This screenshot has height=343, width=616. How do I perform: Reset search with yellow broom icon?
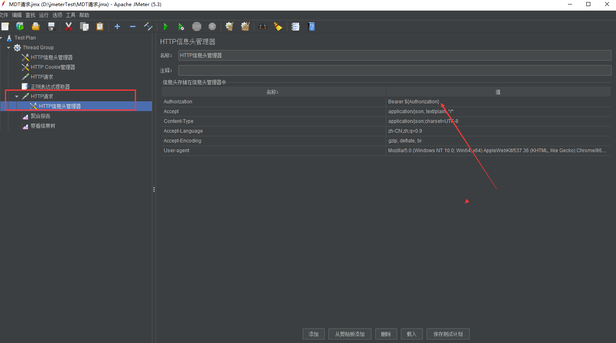point(278,26)
